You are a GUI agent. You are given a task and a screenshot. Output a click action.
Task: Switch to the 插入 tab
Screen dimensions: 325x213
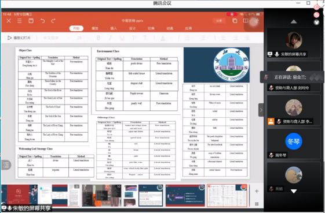[x=114, y=28]
